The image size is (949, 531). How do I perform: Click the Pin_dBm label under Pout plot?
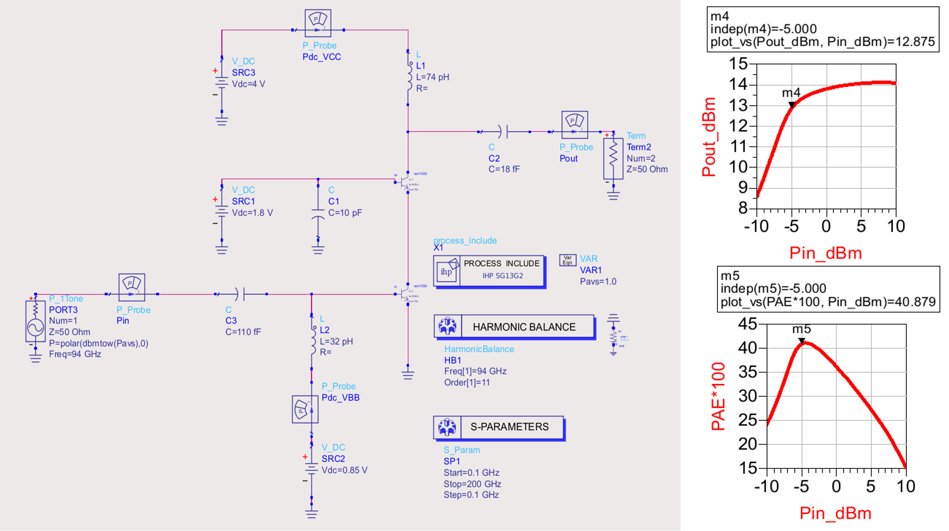click(825, 253)
